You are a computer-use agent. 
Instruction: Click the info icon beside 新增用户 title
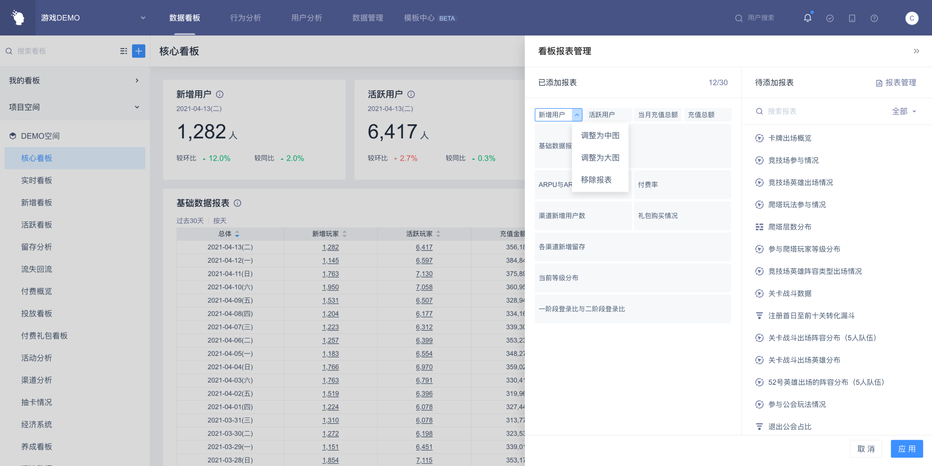click(219, 94)
